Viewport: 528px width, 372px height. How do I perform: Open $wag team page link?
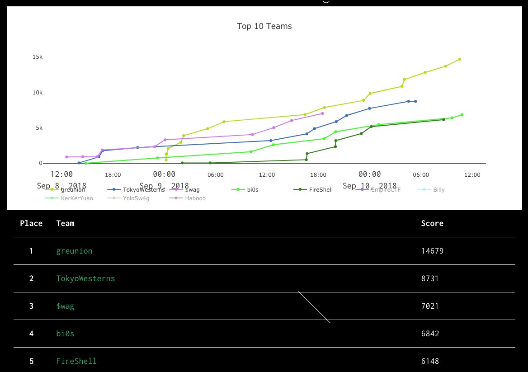point(65,306)
